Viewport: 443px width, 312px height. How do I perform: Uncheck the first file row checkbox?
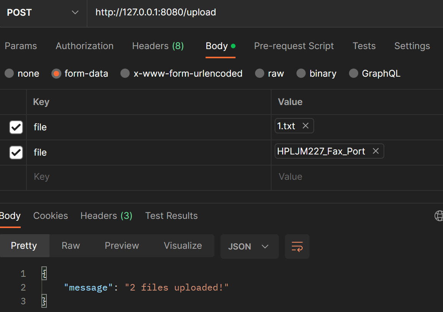pyautogui.click(x=16, y=127)
